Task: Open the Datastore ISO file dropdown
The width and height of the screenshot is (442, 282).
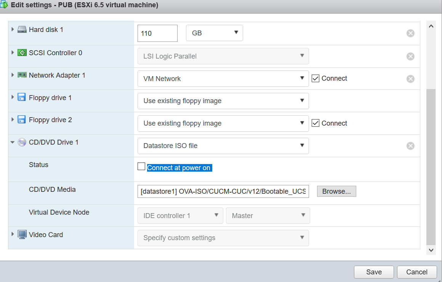Action: click(223, 146)
